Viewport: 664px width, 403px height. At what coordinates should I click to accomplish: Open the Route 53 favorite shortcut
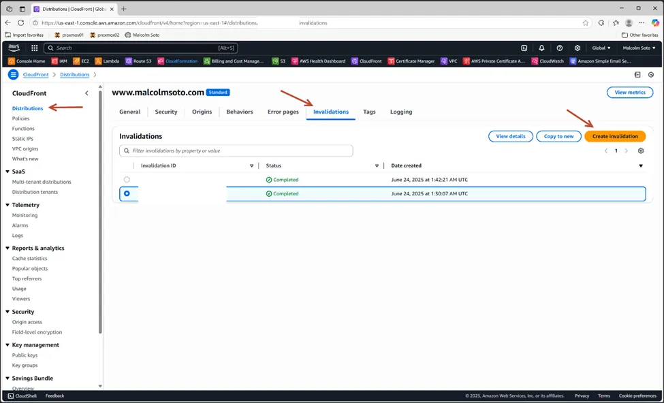[138, 61]
